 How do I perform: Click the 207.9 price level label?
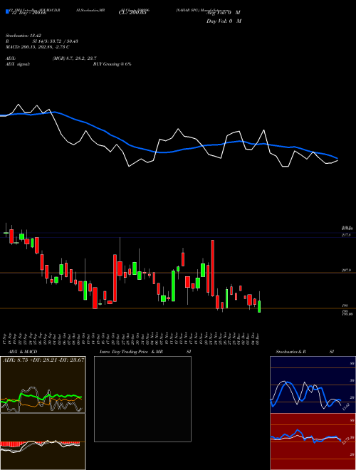(x=347, y=271)
